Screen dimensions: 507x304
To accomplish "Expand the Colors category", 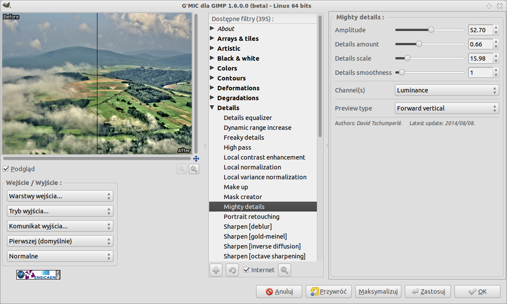I will tap(212, 68).
